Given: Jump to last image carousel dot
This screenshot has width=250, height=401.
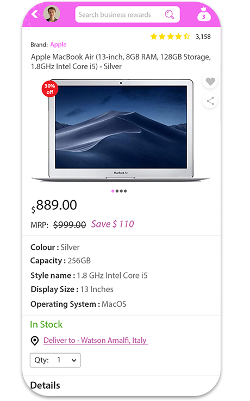Looking at the screenshot, I should pyautogui.click(x=125, y=191).
